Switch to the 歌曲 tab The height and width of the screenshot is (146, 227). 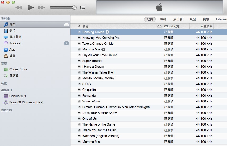tap(150, 19)
